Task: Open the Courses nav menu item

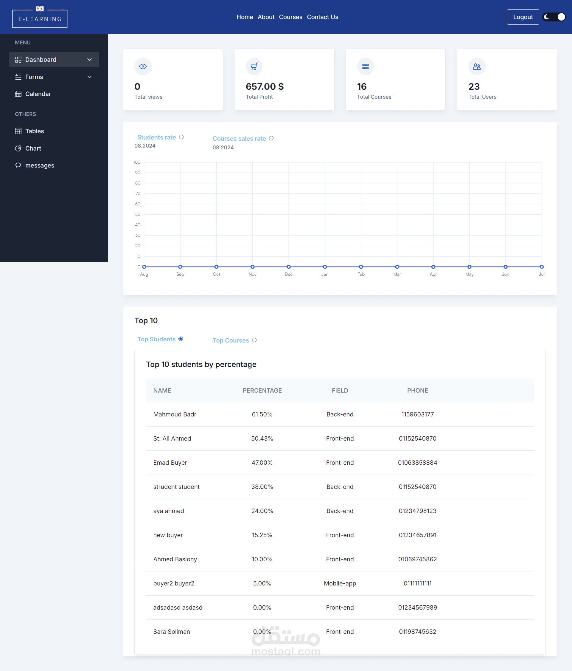Action: pos(290,17)
